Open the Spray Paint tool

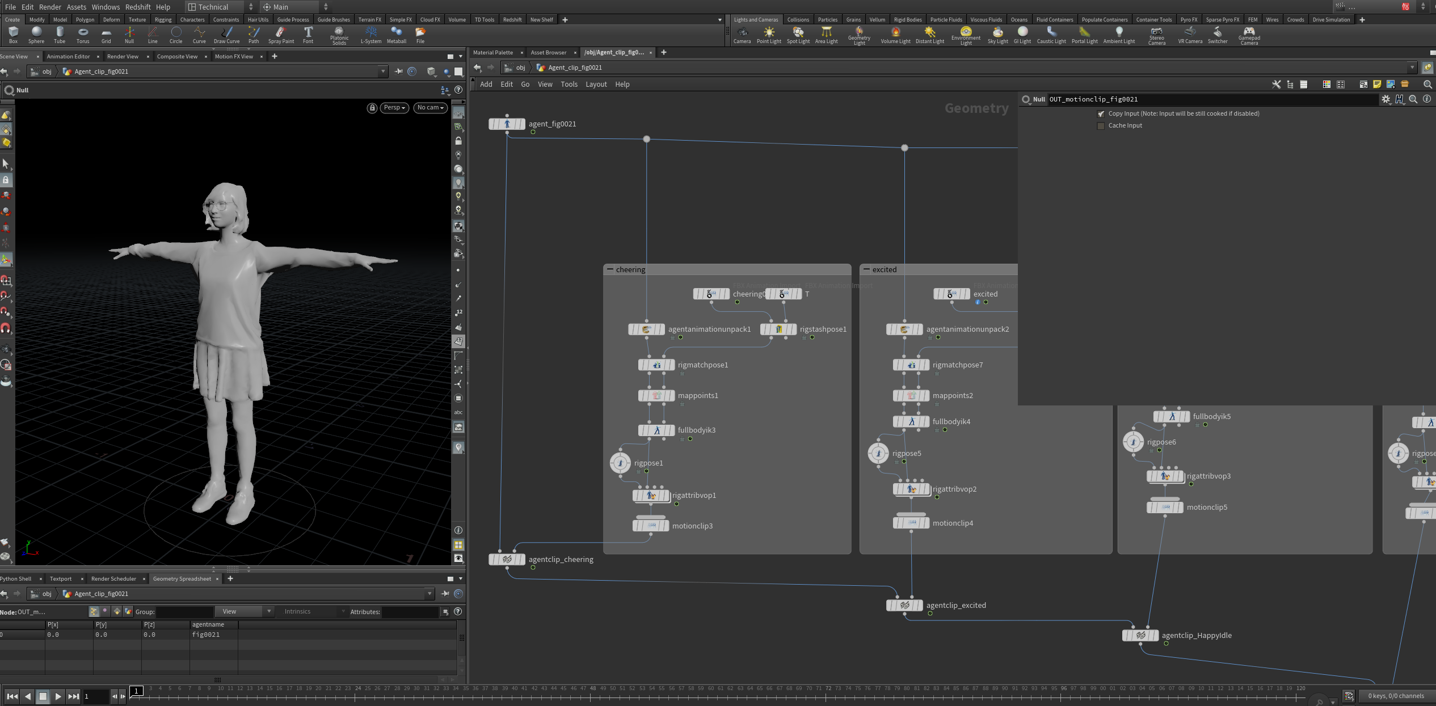281,35
